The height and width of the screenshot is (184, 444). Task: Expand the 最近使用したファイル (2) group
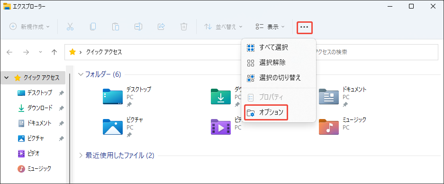81,156
